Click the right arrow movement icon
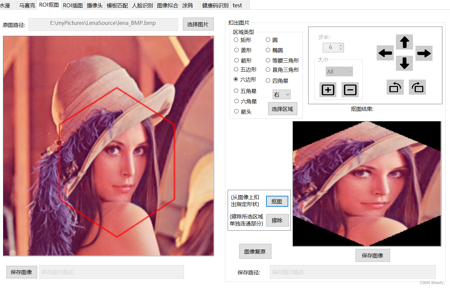Viewport: 450px width, 288px height. [x=424, y=53]
